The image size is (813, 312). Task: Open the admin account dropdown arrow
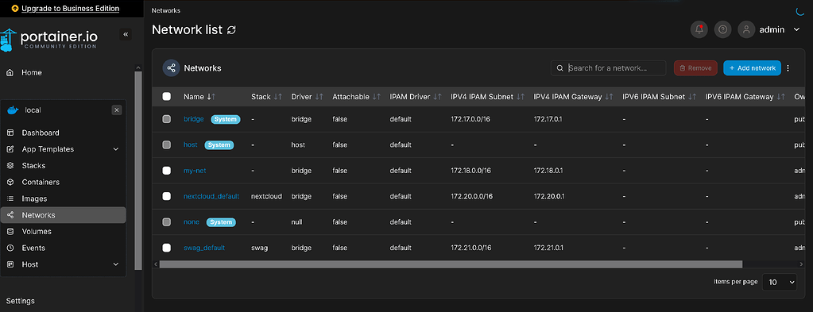coord(797,29)
